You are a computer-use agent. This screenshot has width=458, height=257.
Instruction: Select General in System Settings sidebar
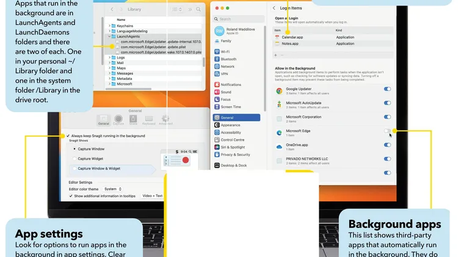pyautogui.click(x=236, y=117)
